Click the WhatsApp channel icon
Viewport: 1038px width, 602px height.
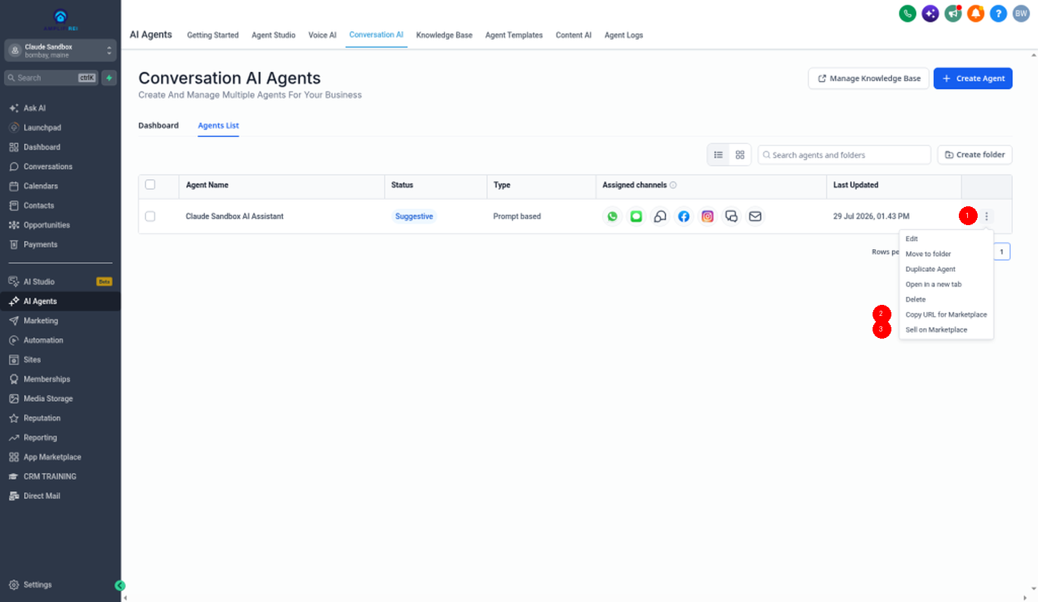(x=612, y=217)
